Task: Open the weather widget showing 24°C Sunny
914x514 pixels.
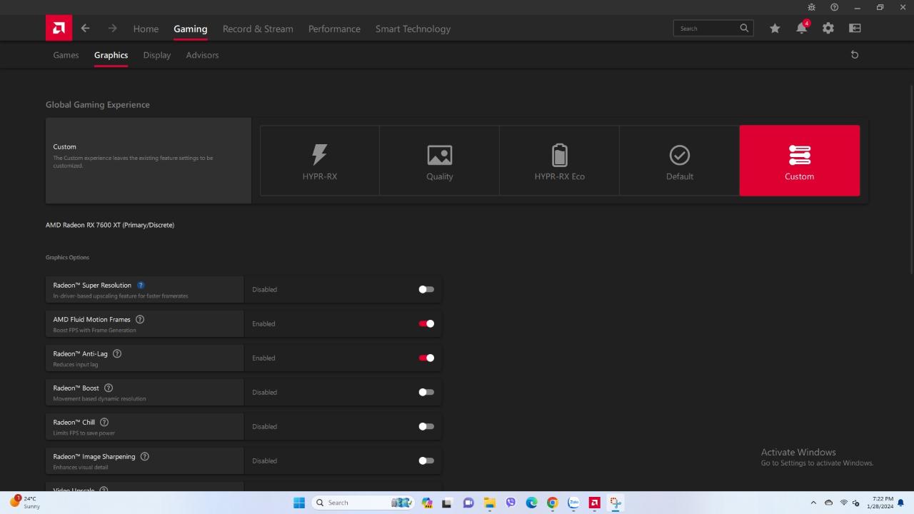Action: click(25, 503)
